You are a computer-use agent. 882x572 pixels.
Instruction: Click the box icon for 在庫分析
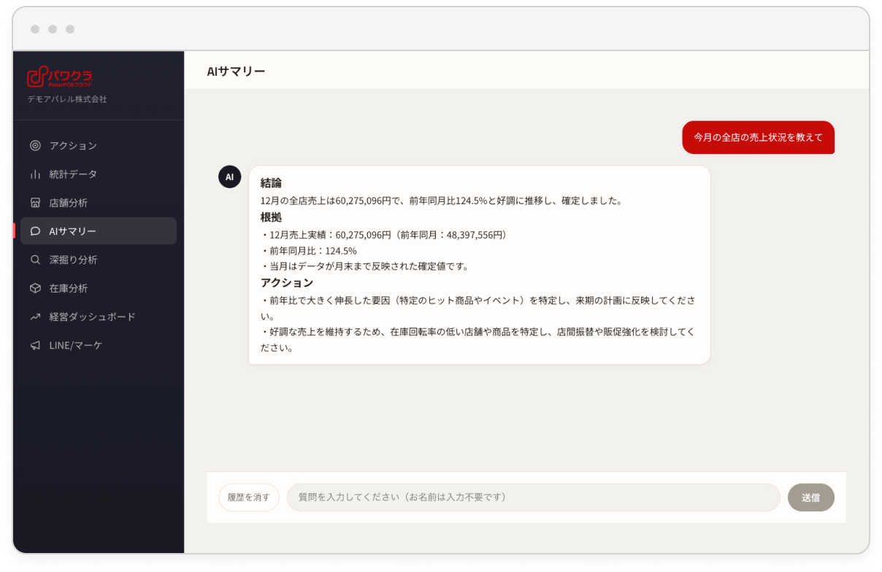35,288
